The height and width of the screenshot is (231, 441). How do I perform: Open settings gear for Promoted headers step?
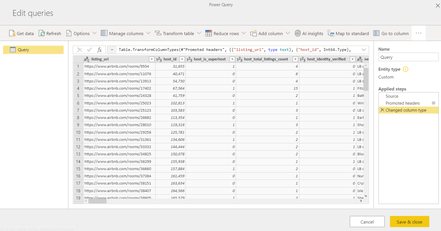(x=434, y=103)
